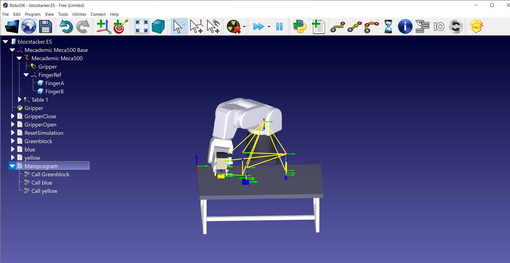Add a program call instruction
Viewport: 510px width, 263px height.
point(422,27)
